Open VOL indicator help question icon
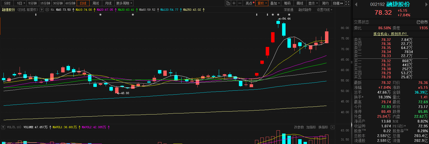The image size is (429, 144). [3, 127]
